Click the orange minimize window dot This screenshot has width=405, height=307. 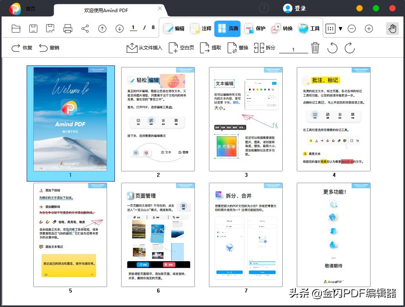(x=359, y=8)
